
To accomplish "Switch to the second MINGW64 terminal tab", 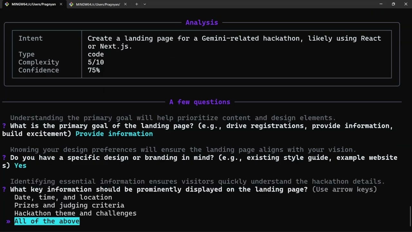I will click(98, 4).
